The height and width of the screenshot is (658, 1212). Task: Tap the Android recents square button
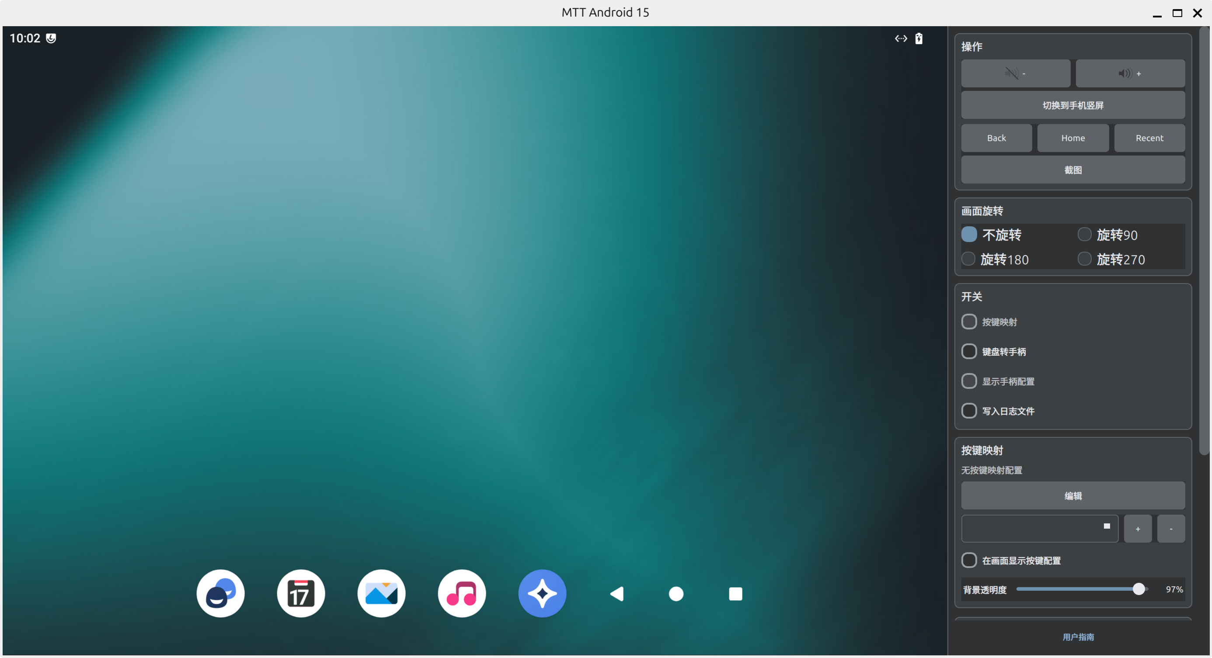(x=735, y=594)
